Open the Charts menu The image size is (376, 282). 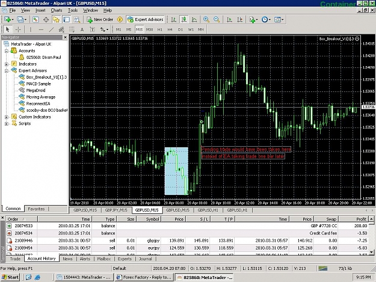click(57, 10)
